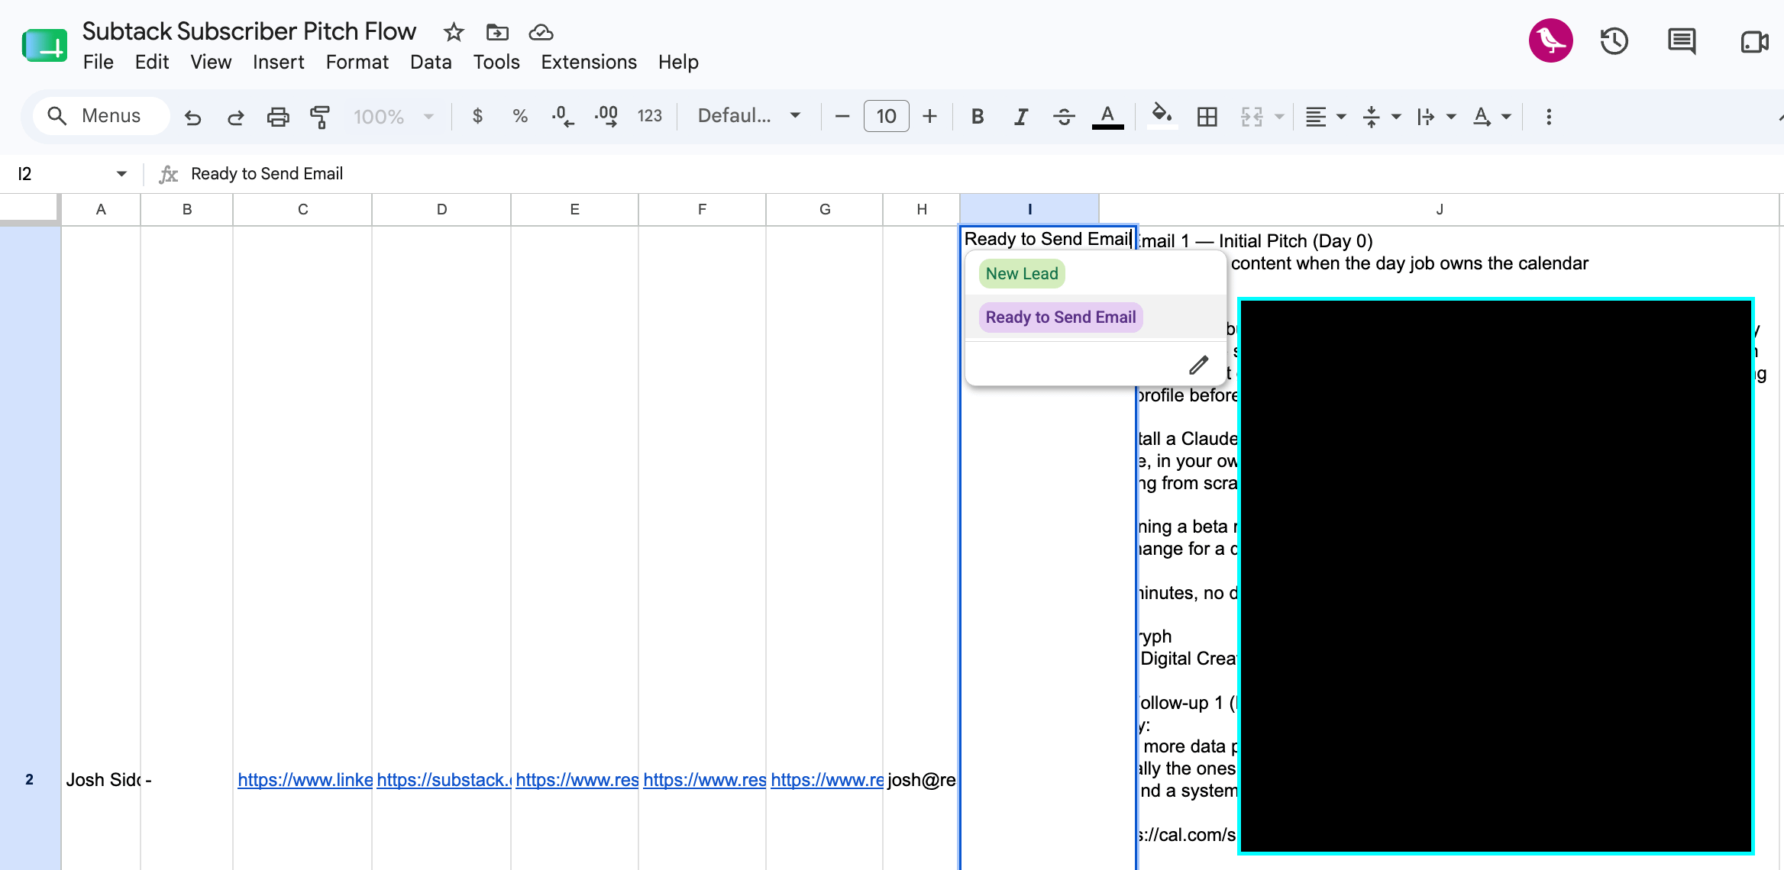This screenshot has width=1784, height=870.
Task: Rename the document title
Action: tap(249, 31)
